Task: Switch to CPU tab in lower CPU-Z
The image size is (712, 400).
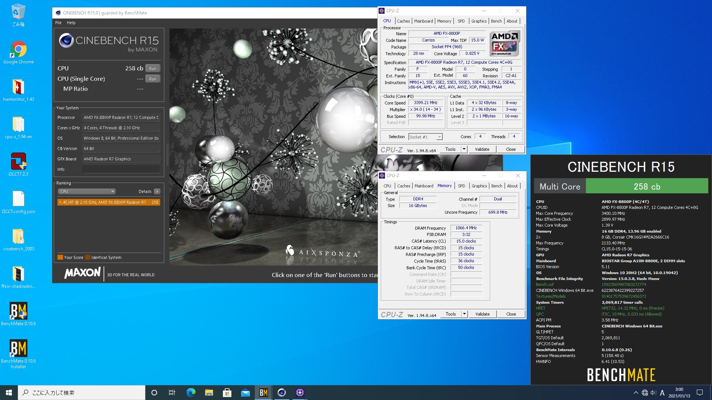Action: tap(387, 186)
